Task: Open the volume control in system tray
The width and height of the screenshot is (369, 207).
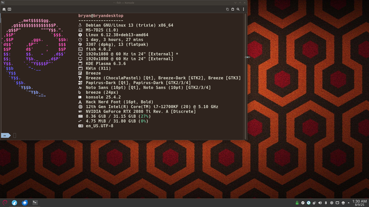Action: [x=320, y=203]
